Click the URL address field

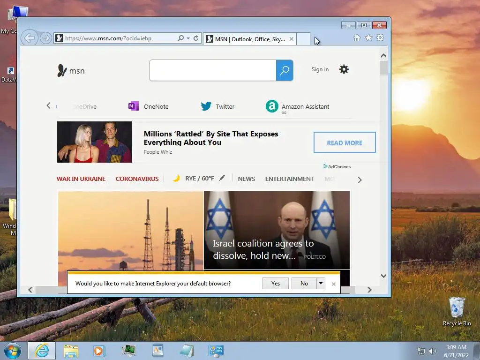(120, 38)
